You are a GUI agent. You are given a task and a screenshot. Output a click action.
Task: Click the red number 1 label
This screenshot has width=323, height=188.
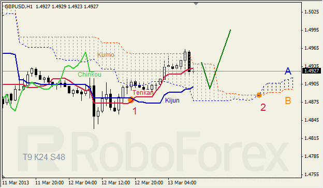(x=135, y=111)
